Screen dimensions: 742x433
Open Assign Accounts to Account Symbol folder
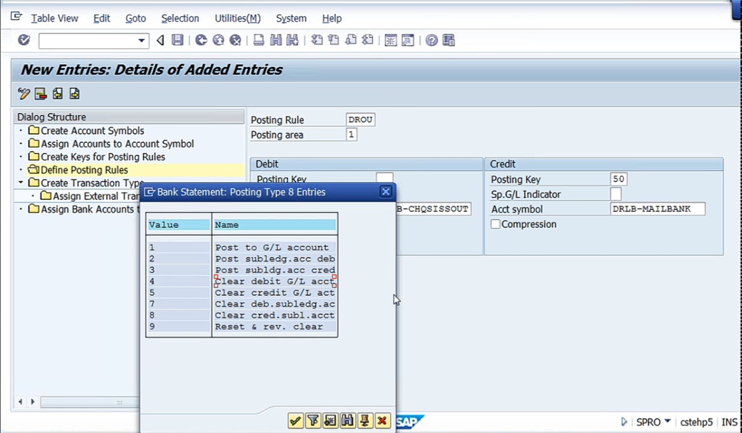tap(111, 143)
